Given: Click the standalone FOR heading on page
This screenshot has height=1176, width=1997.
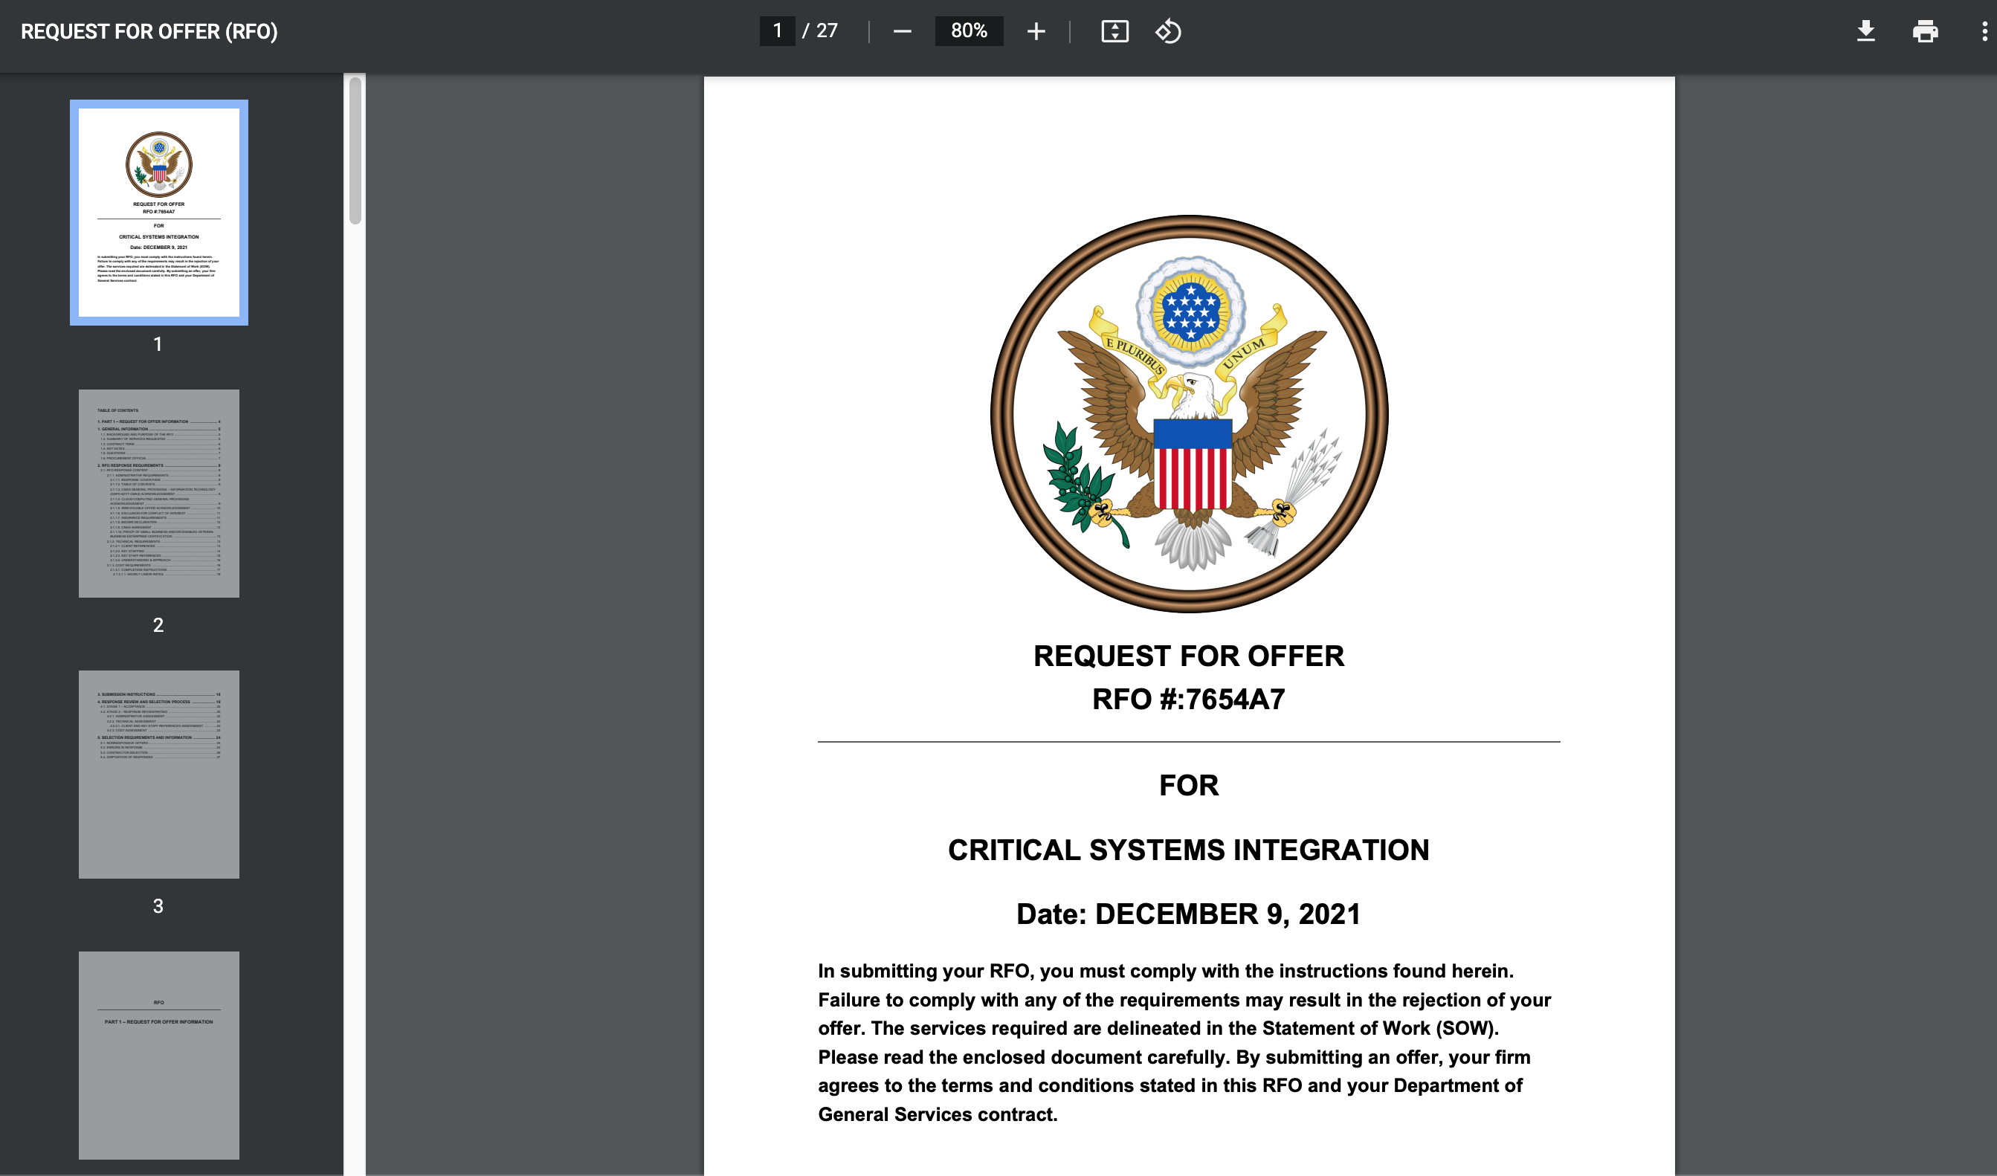Looking at the screenshot, I should click(x=1189, y=785).
